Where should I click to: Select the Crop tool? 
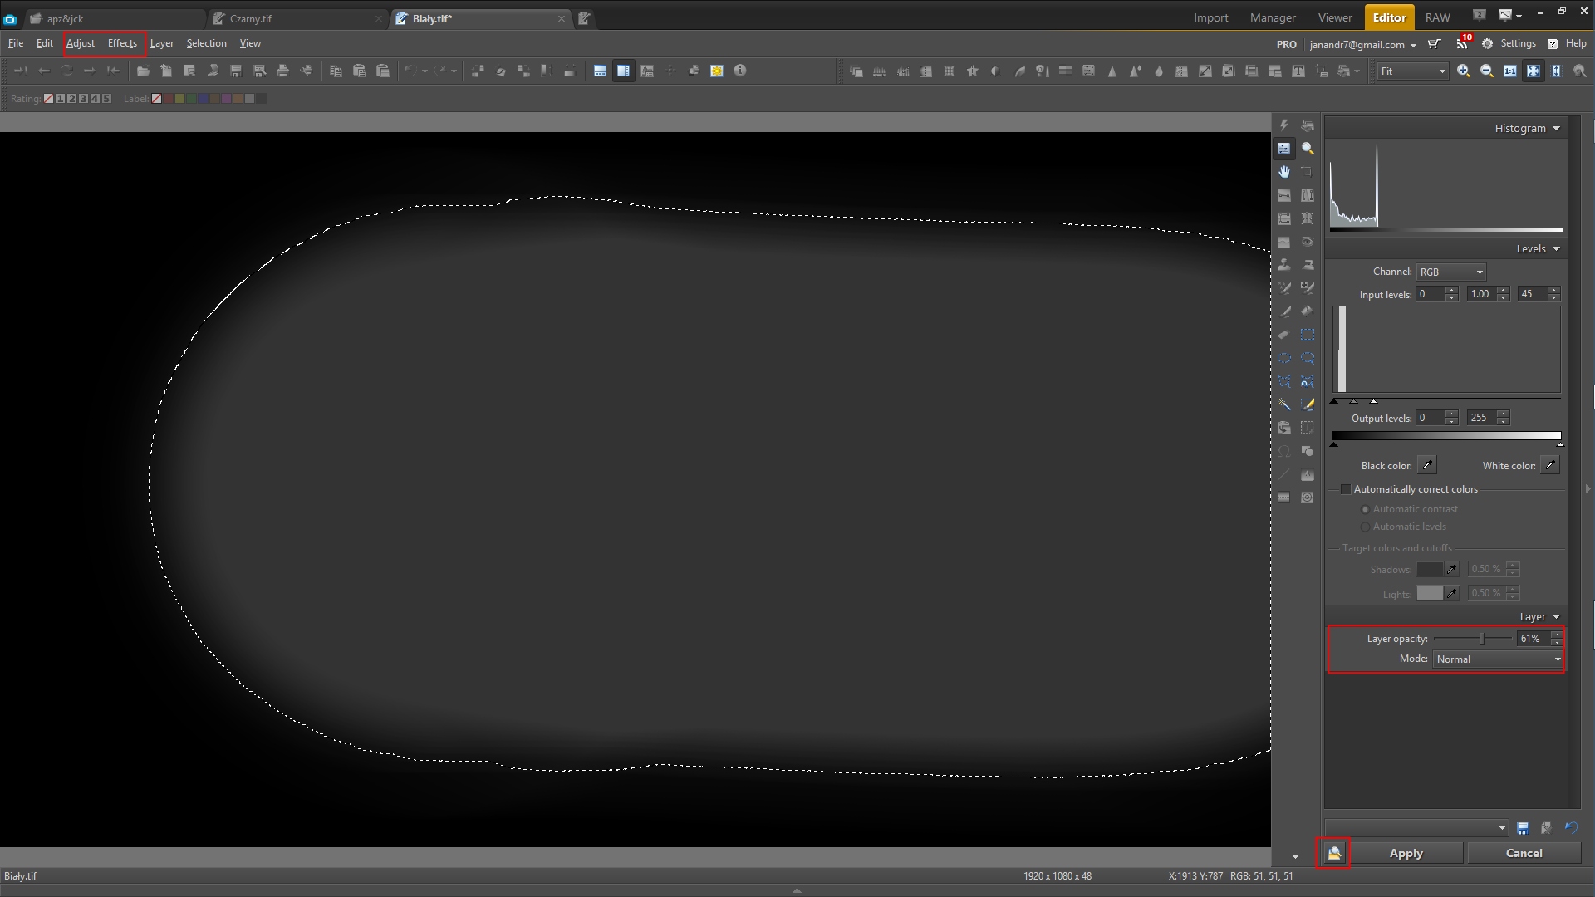[x=1307, y=172]
